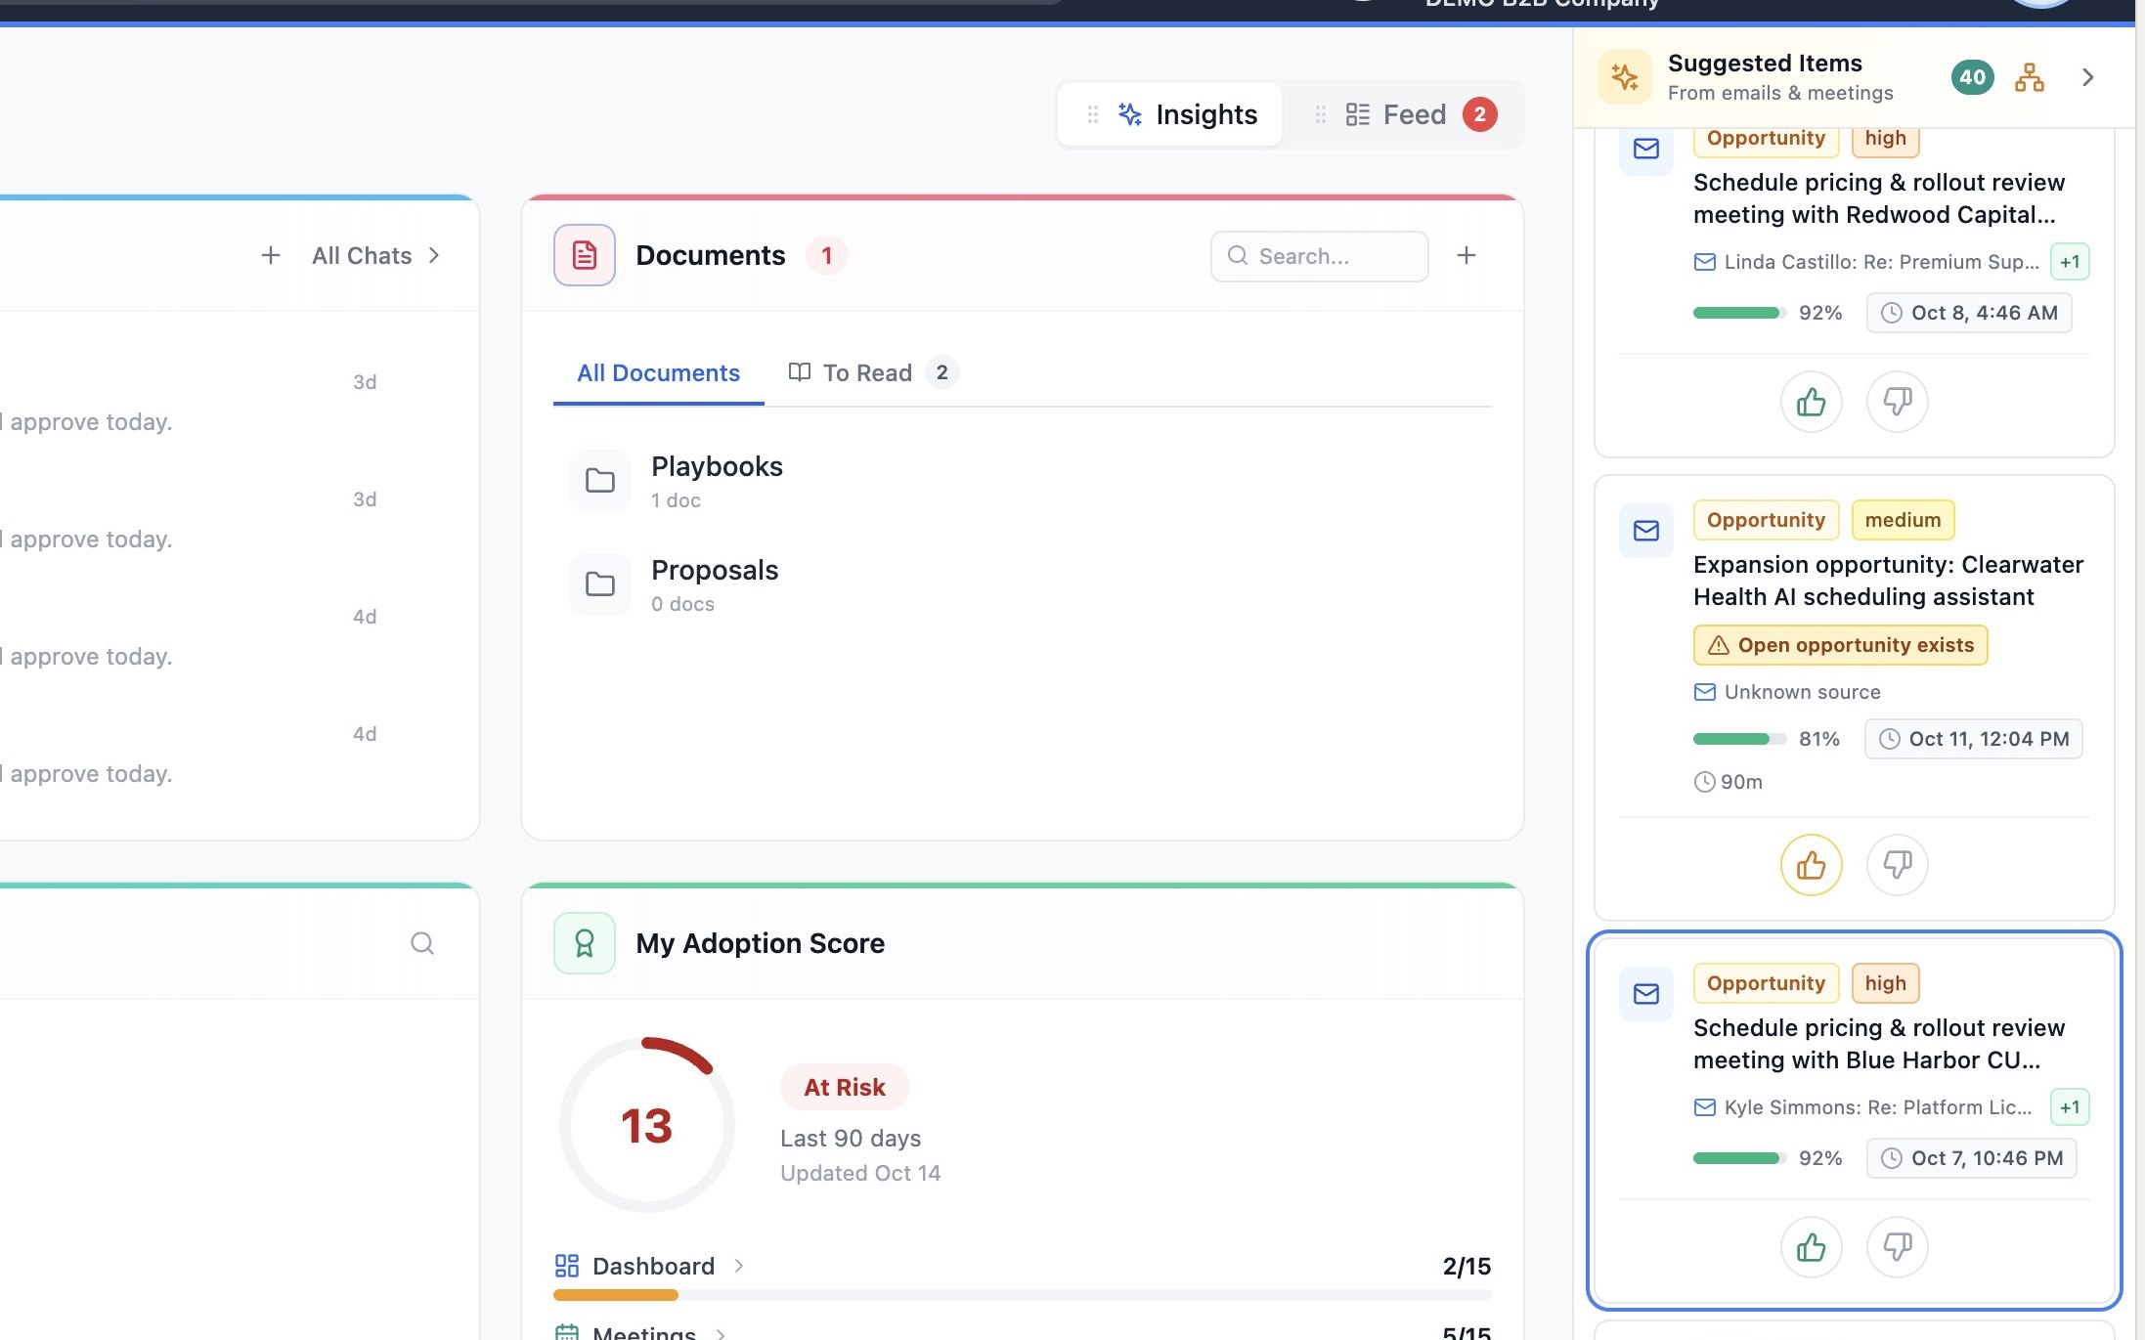
Task: Click the Documents panel file icon
Action: 585,255
